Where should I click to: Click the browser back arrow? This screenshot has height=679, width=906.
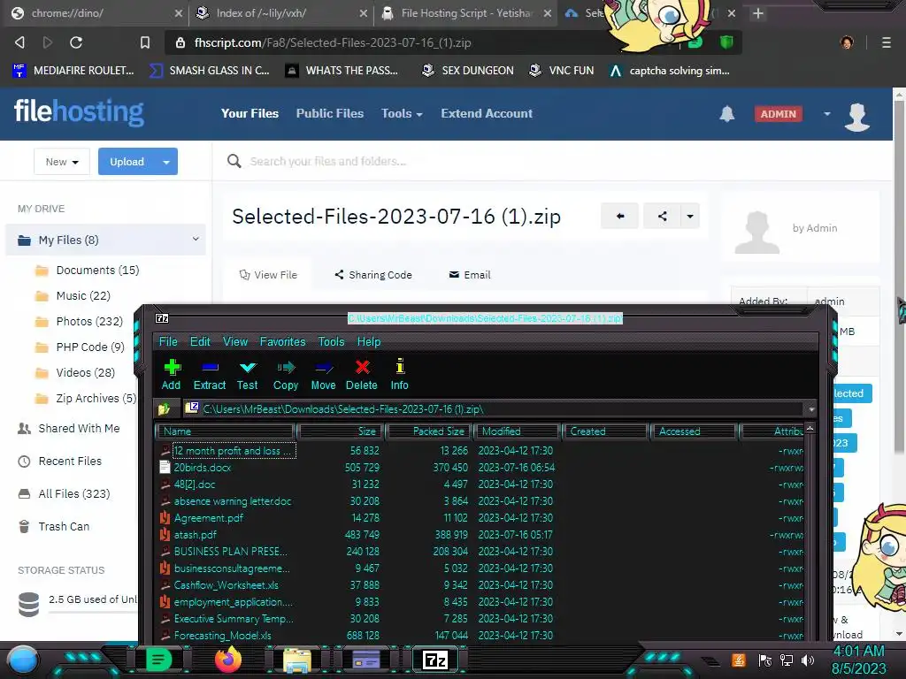click(x=19, y=42)
